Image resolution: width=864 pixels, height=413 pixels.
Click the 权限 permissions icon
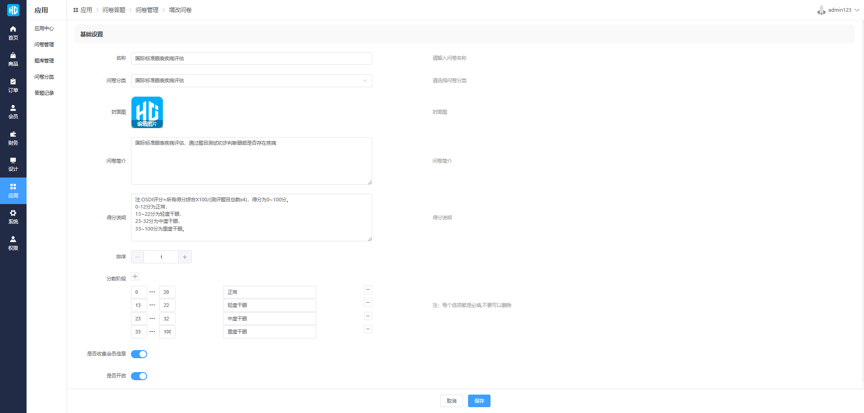click(13, 240)
